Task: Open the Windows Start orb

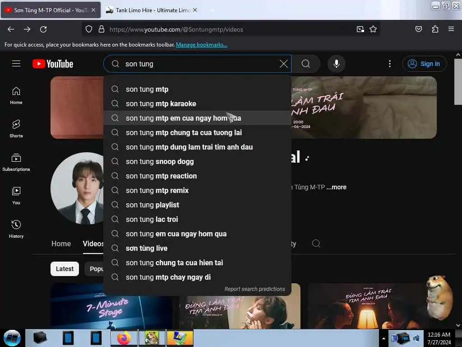Action: pyautogui.click(x=12, y=338)
